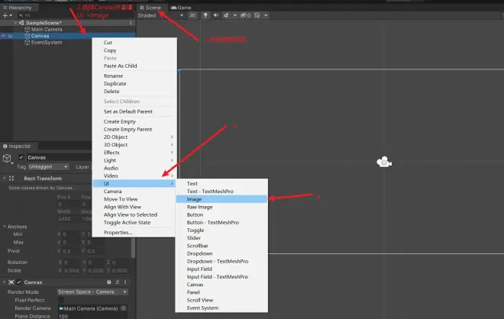504x319 pixels.
Task: Switch to the Game tab
Action: pyautogui.click(x=181, y=8)
